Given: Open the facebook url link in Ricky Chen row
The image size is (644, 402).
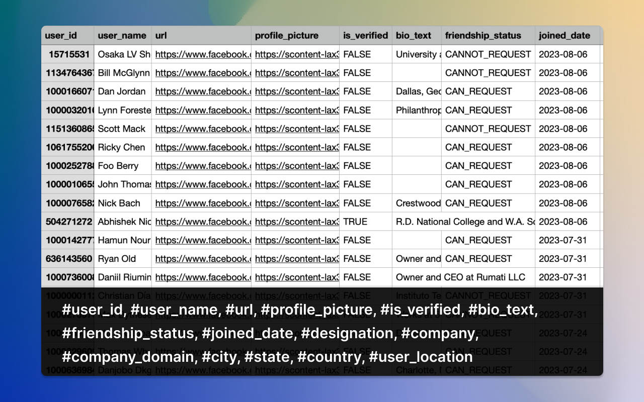Looking at the screenshot, I should coord(203,147).
